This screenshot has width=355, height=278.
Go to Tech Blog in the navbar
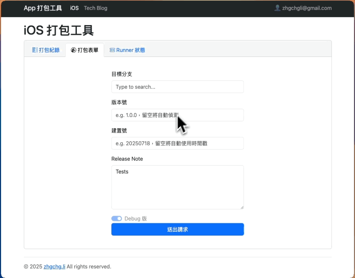point(96,8)
